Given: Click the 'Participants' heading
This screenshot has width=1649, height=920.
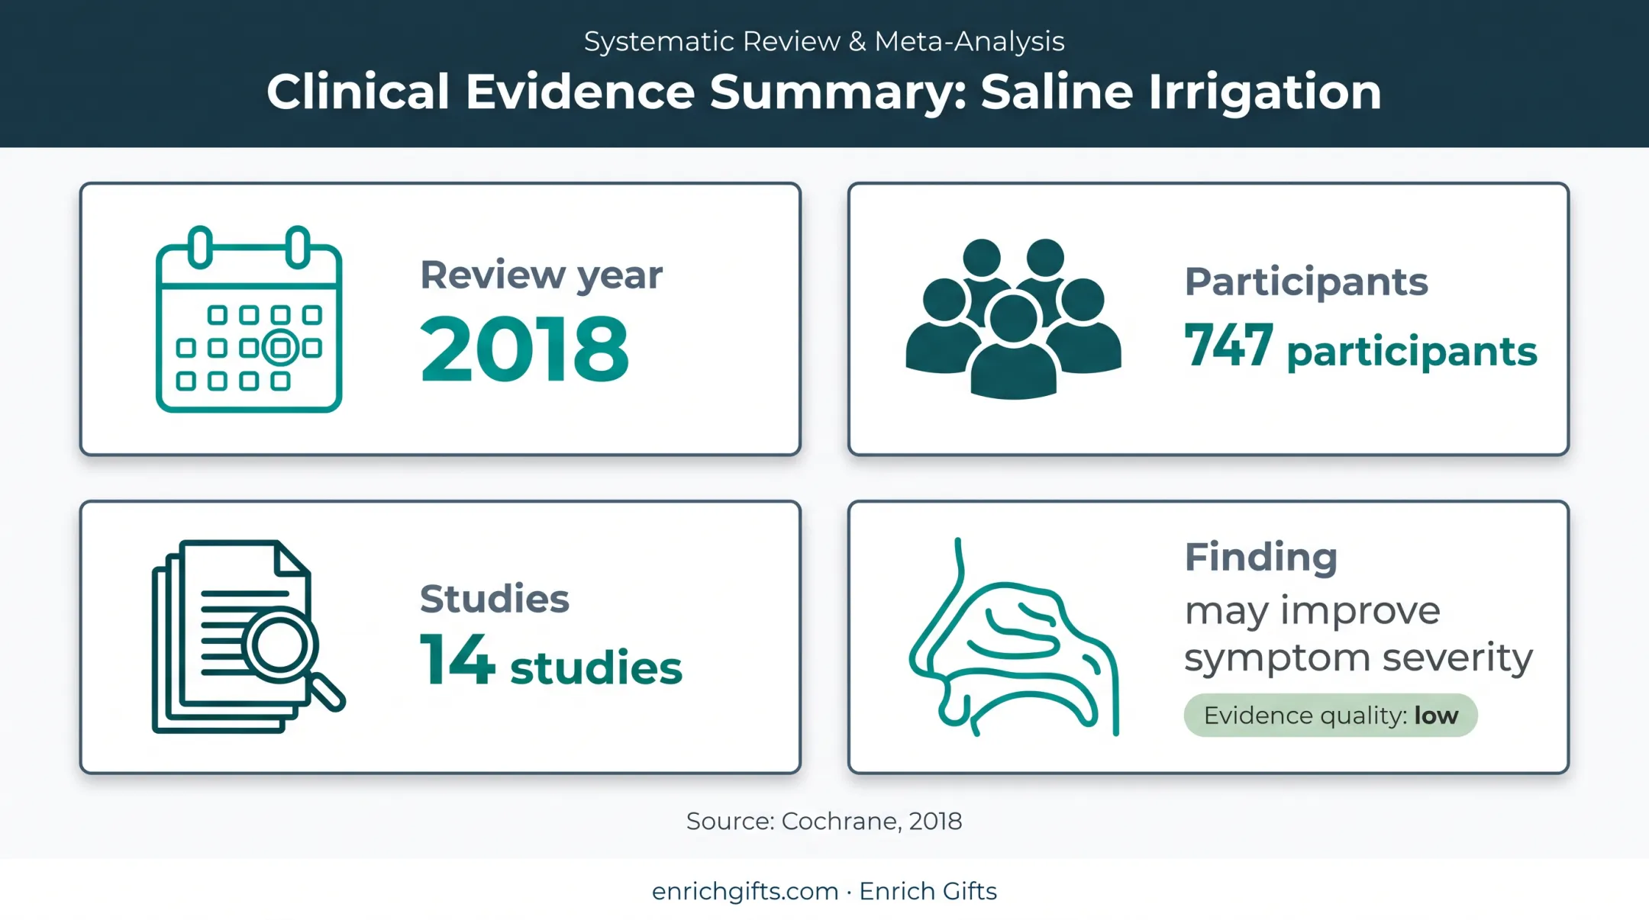Looking at the screenshot, I should 1306,282.
